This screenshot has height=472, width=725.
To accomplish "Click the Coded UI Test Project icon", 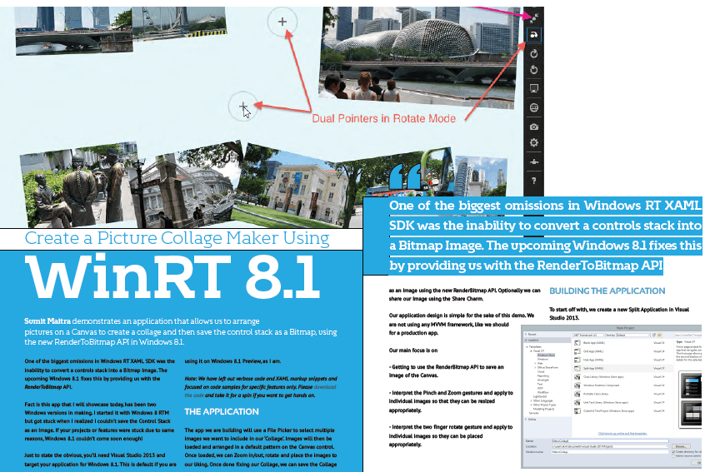I will point(577,411).
